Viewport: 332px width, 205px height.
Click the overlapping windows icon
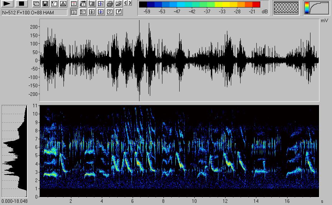pyautogui.click(x=36, y=4)
